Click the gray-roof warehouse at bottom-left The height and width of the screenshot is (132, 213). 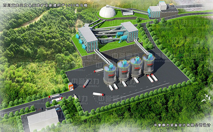tap(43, 120)
